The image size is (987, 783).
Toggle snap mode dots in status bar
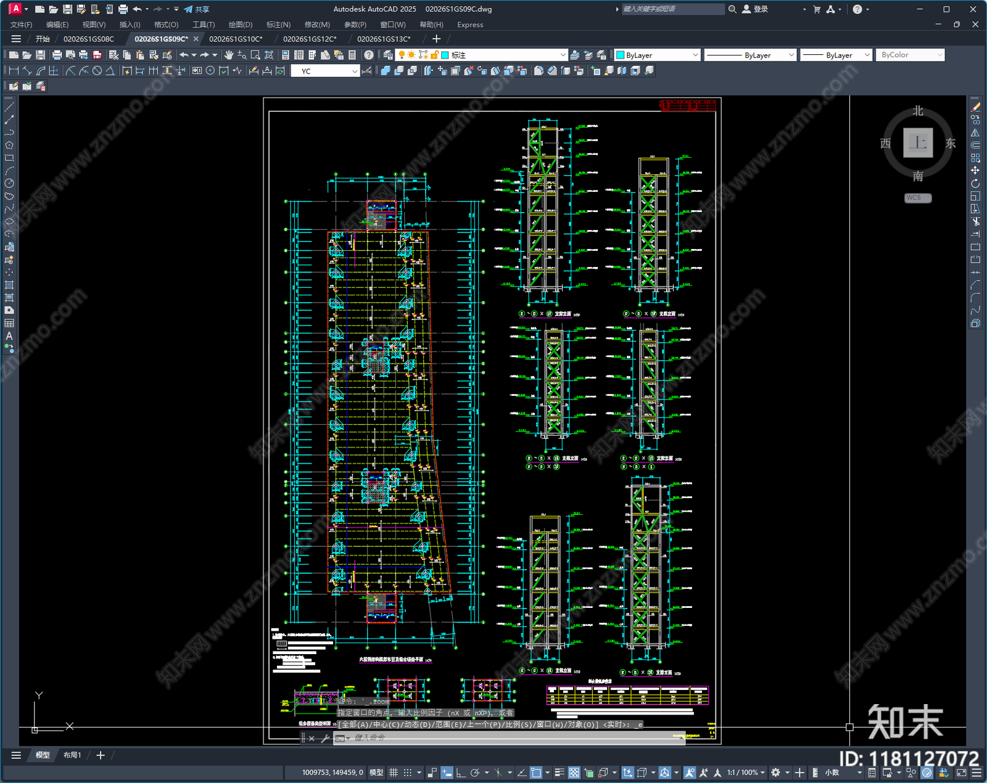[408, 773]
